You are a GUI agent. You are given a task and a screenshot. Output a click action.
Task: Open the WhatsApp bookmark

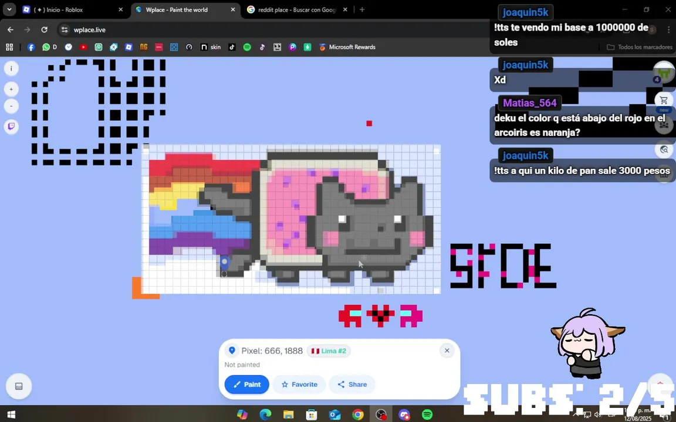(x=49, y=47)
